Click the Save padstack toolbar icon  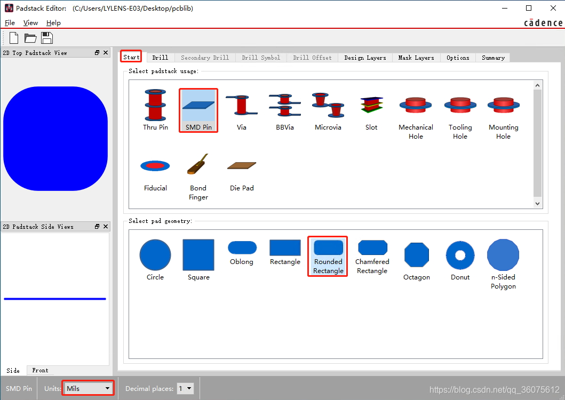[47, 38]
